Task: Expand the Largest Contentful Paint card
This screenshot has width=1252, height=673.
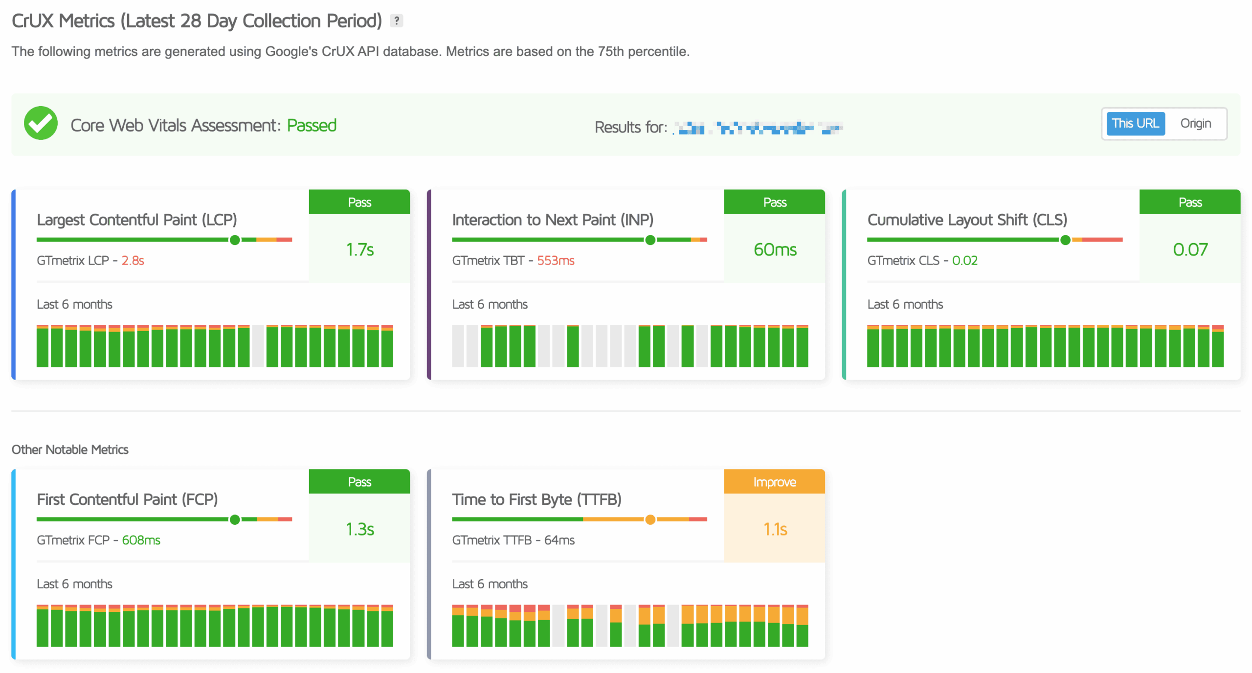Action: pyautogui.click(x=136, y=220)
